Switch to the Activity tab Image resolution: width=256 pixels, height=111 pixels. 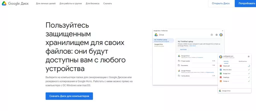click(x=226, y=61)
